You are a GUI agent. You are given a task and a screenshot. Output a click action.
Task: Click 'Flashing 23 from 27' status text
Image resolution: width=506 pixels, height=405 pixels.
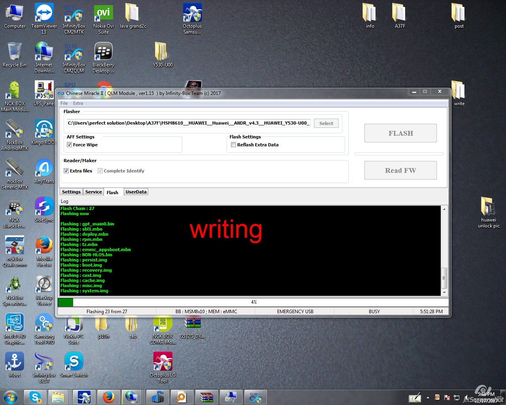pos(107,312)
